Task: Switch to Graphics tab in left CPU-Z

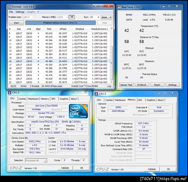Action: (64, 99)
